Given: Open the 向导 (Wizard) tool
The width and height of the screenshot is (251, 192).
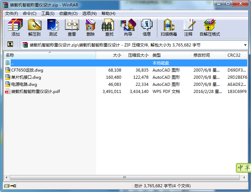Looking at the screenshot, I should coord(128,27).
